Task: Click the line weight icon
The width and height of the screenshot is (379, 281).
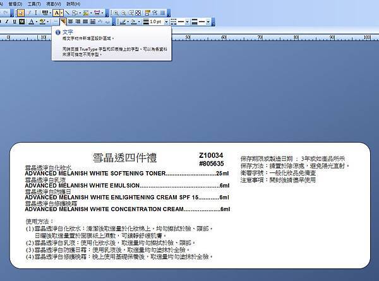Action: coord(146,21)
